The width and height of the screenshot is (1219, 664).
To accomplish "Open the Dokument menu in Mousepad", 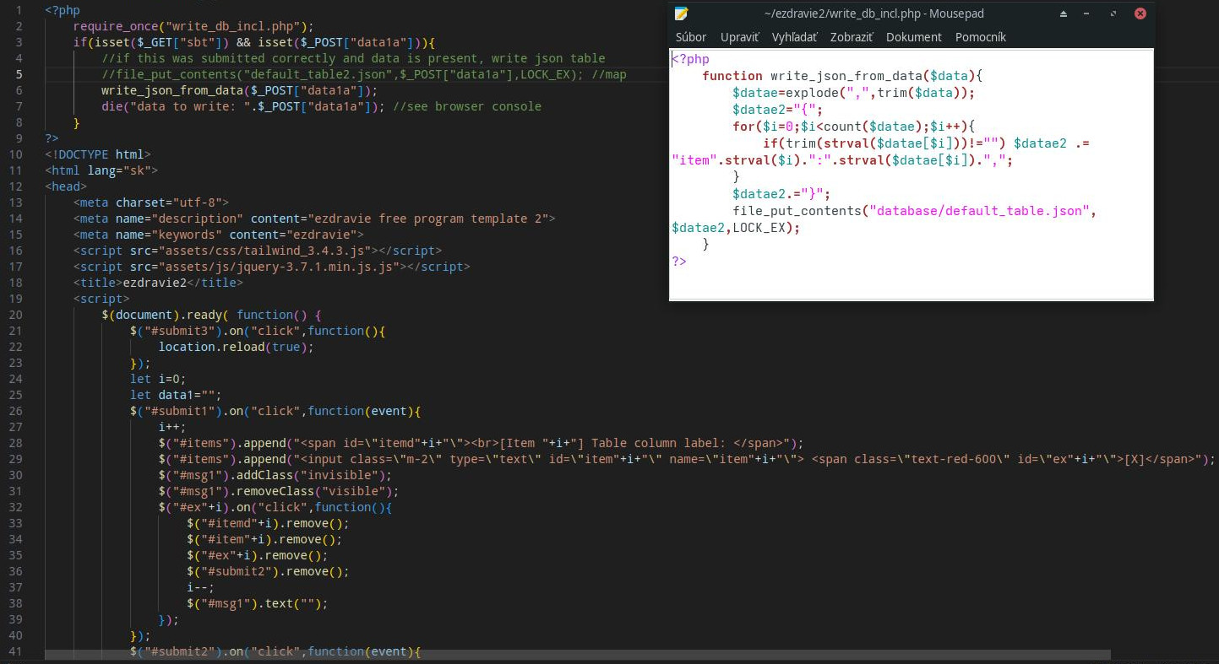I will pyautogui.click(x=913, y=36).
